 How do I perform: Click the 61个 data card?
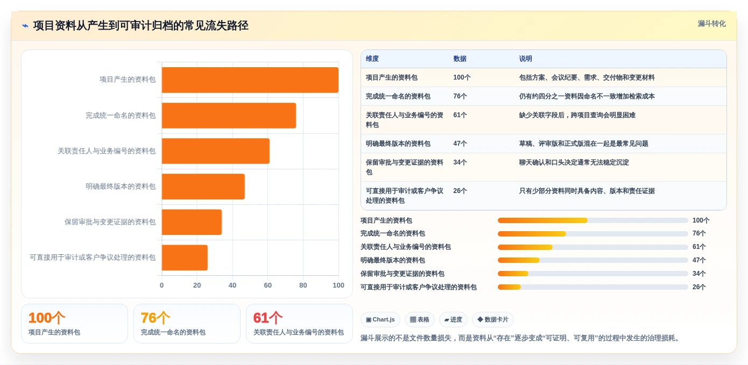(299, 324)
